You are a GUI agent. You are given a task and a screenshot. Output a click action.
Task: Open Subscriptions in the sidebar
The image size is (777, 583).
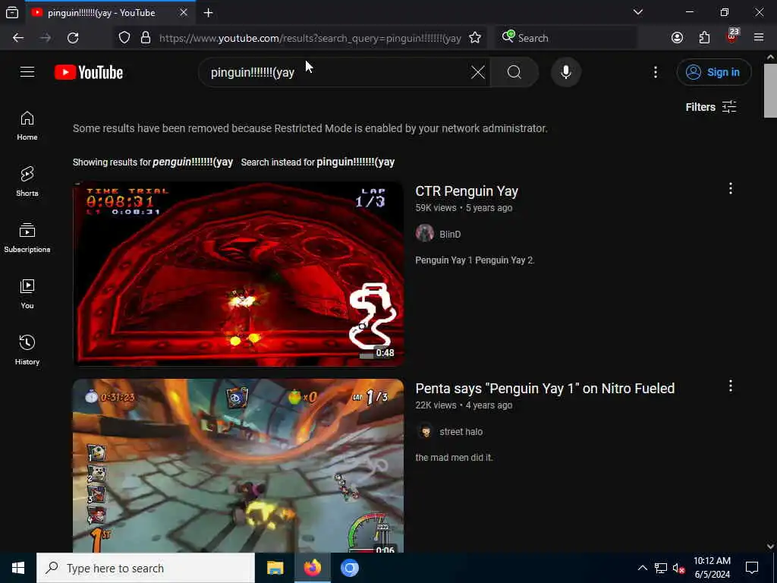tap(27, 238)
